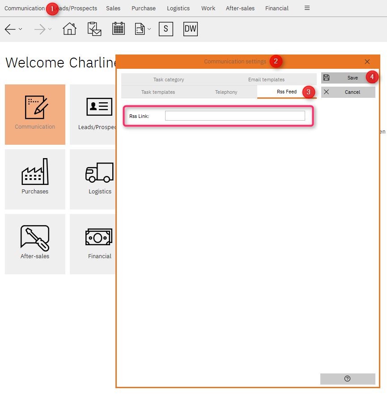Image resolution: width=387 pixels, height=398 pixels.
Task: Click into the Rss Link field
Action: point(235,116)
